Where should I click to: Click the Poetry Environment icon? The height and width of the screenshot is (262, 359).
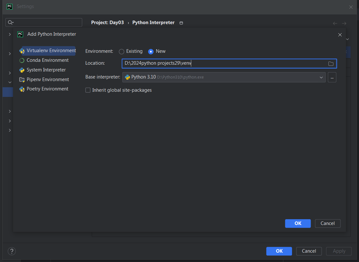22,89
